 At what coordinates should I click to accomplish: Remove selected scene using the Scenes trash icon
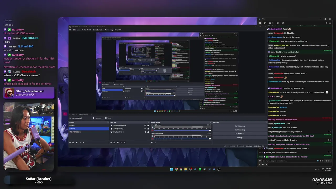(x=73, y=142)
